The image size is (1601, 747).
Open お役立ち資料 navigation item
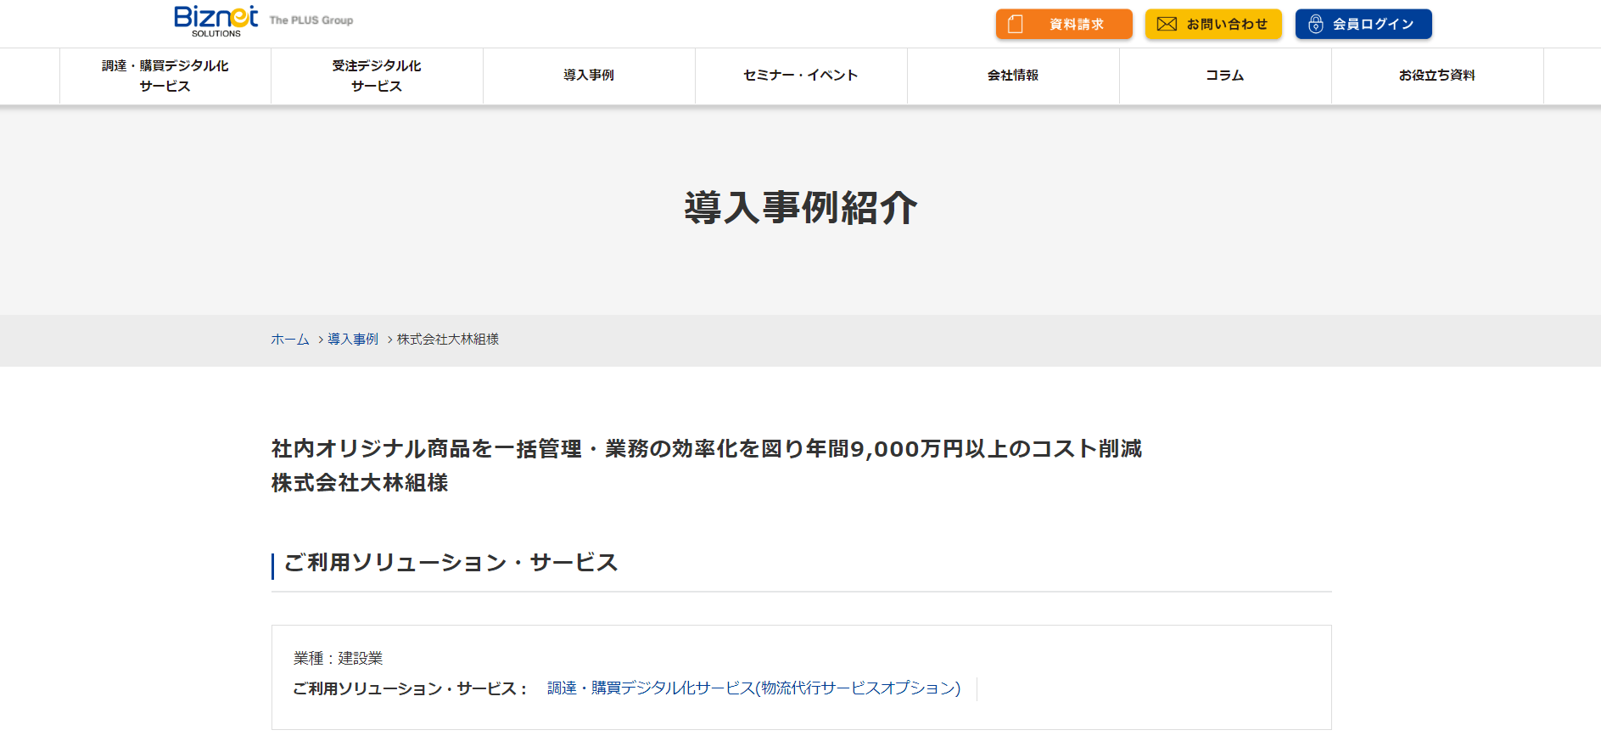pos(1437,76)
